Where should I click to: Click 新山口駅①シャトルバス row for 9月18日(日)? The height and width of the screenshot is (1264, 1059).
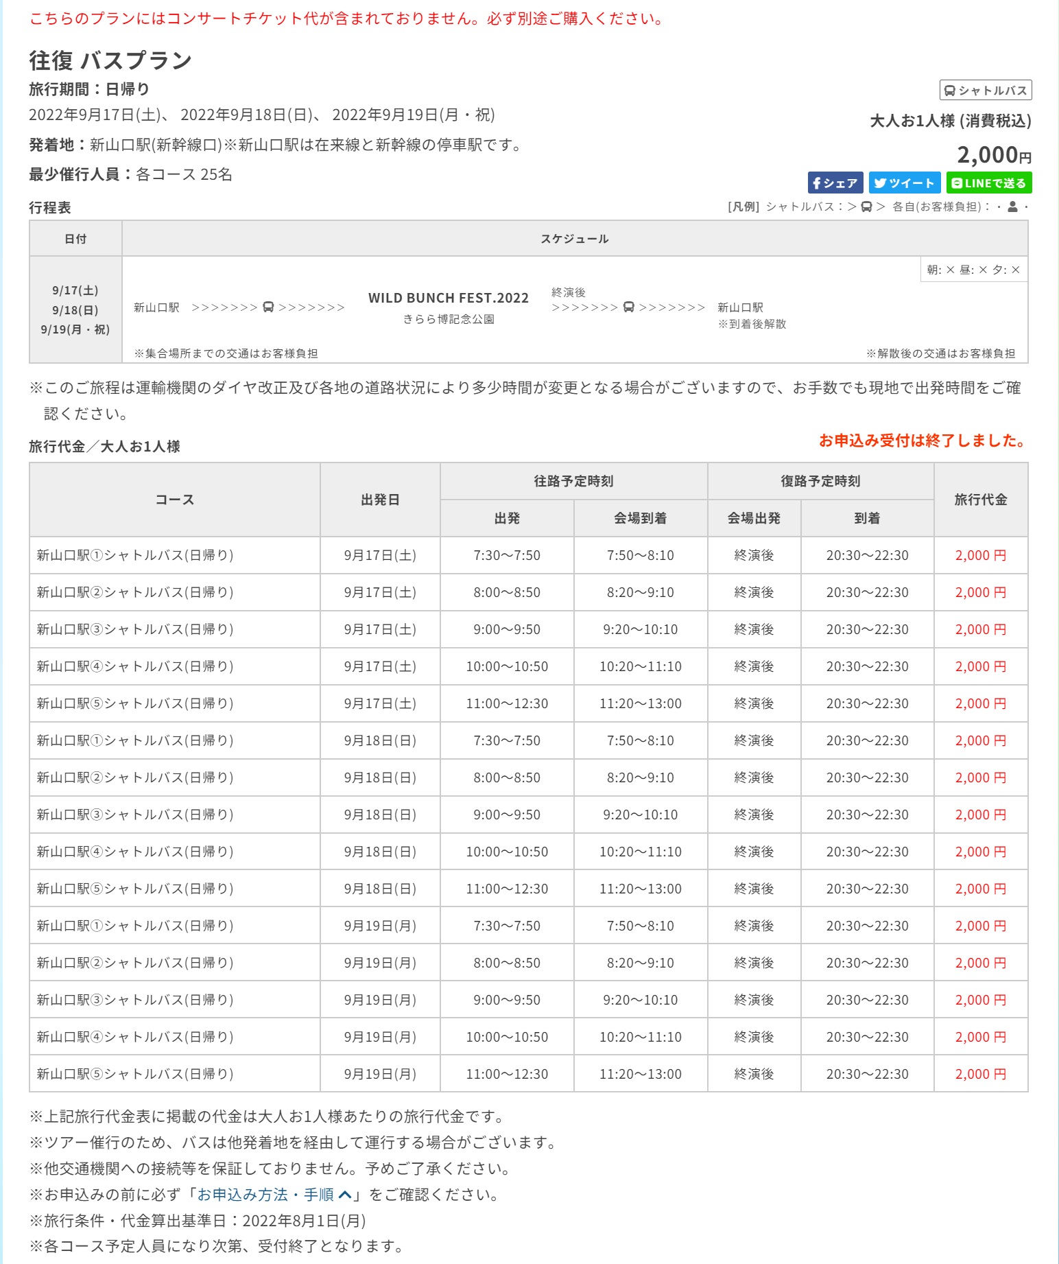coord(529,740)
